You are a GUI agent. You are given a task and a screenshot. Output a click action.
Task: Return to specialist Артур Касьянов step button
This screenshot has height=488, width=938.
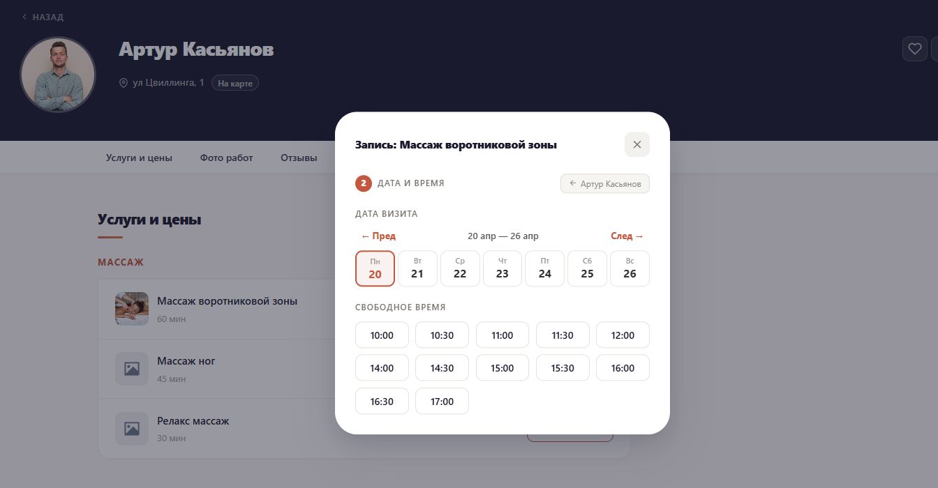605,183
